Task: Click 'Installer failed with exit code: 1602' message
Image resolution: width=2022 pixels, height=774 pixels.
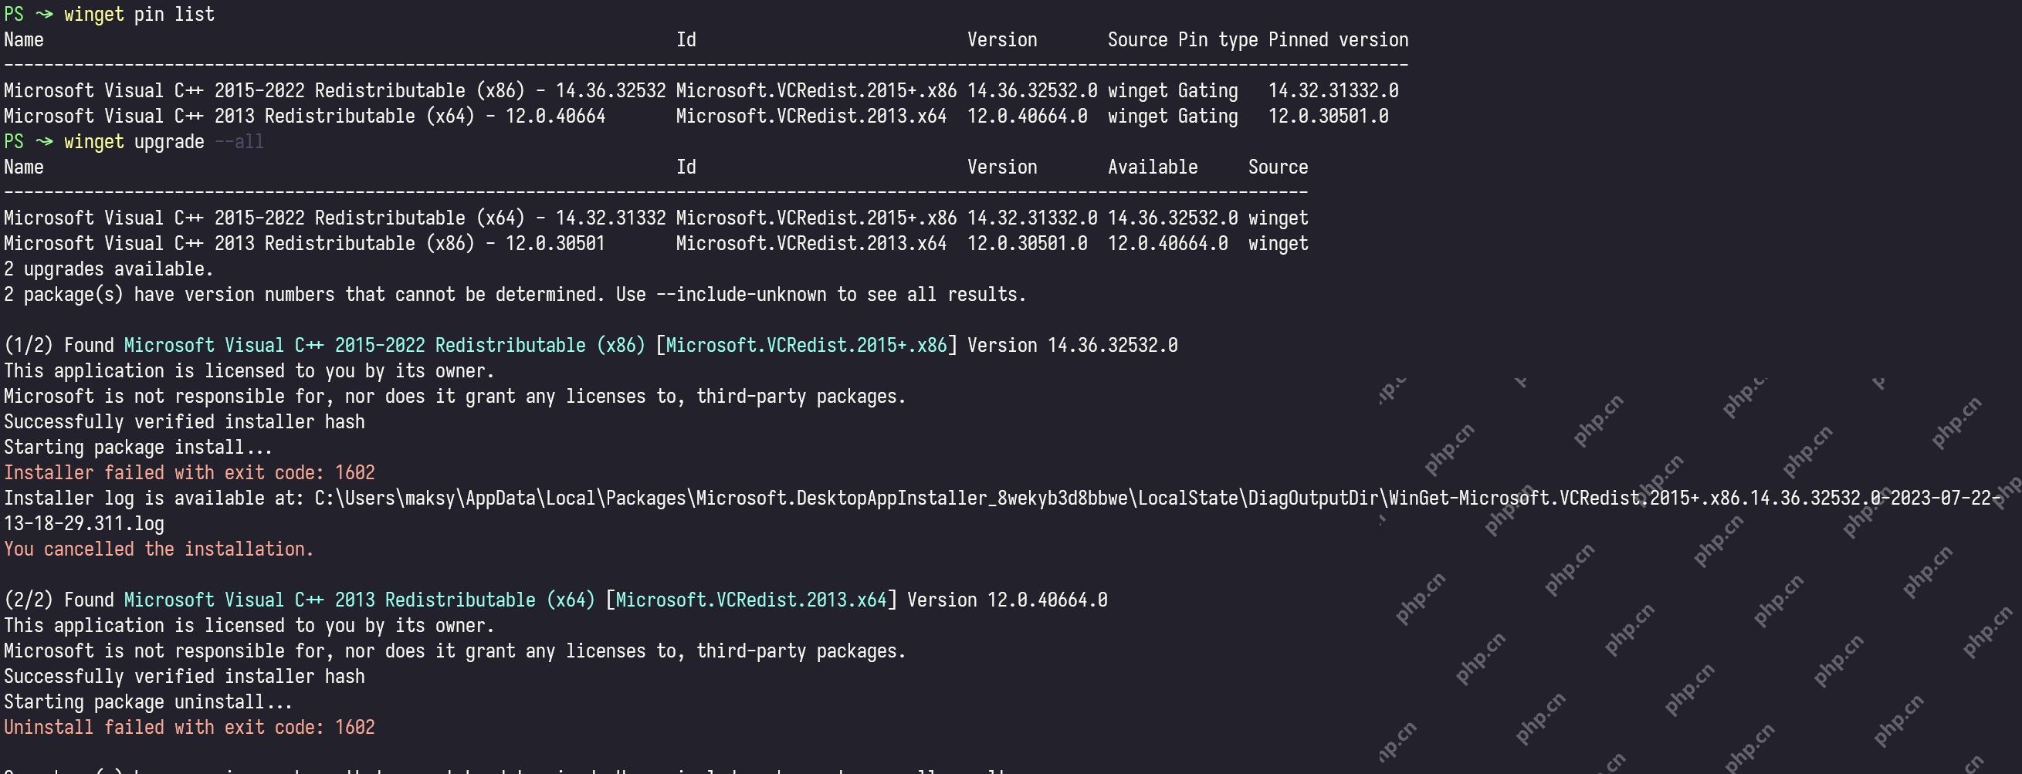Action: click(x=189, y=472)
